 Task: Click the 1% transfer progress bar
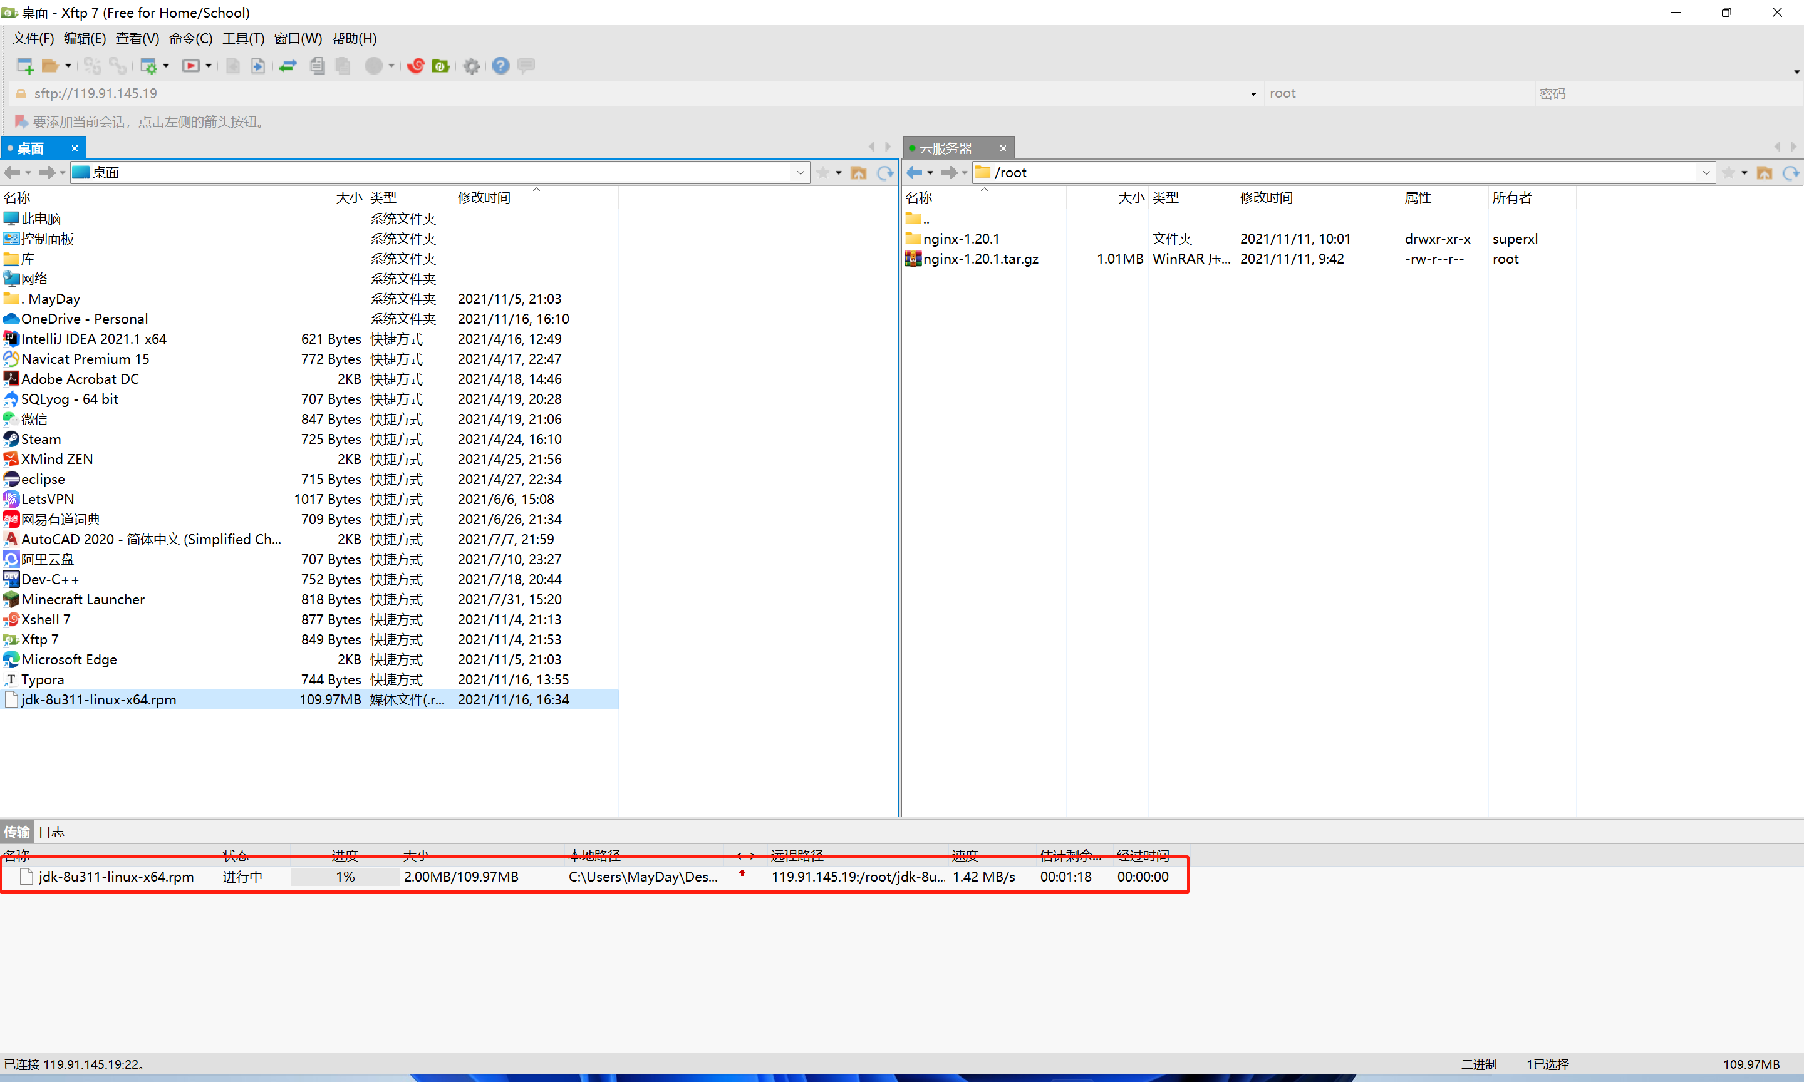[x=346, y=877]
